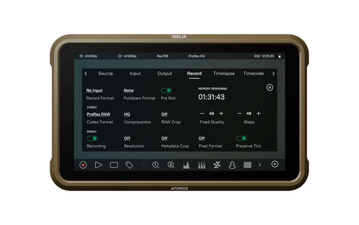
Task: Change the HQ compression setting
Action: [x=127, y=114]
